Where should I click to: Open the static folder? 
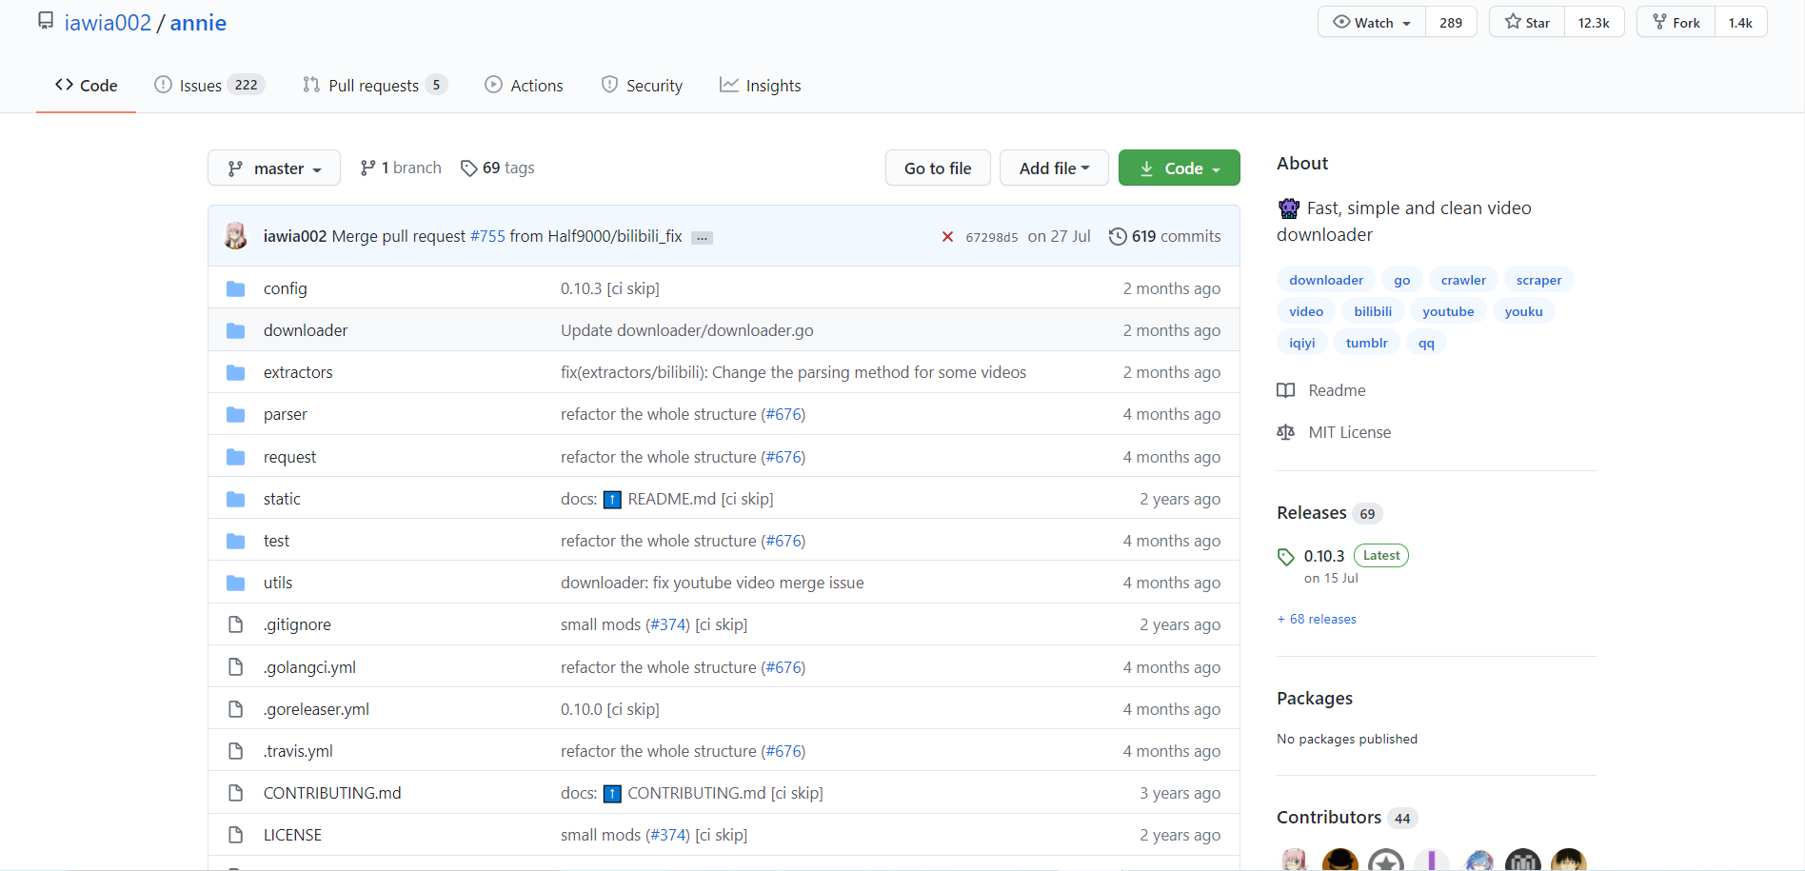pyautogui.click(x=282, y=499)
